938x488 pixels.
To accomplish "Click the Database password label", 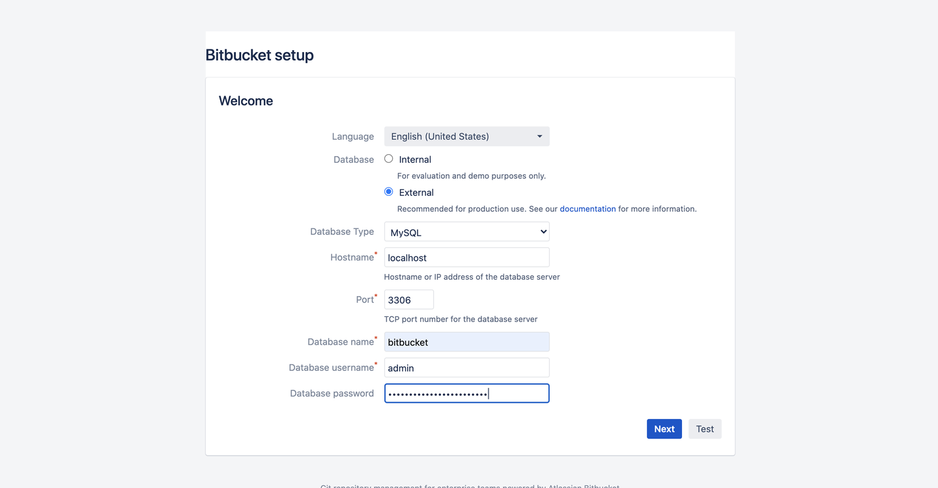I will click(x=332, y=393).
